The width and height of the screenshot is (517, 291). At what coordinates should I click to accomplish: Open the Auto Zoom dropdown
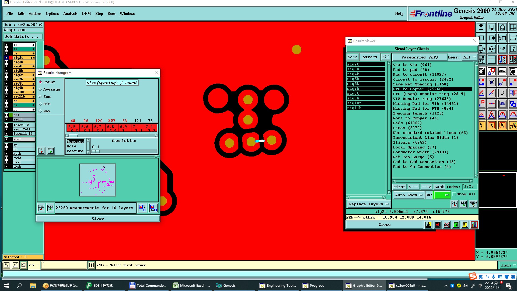click(x=408, y=195)
